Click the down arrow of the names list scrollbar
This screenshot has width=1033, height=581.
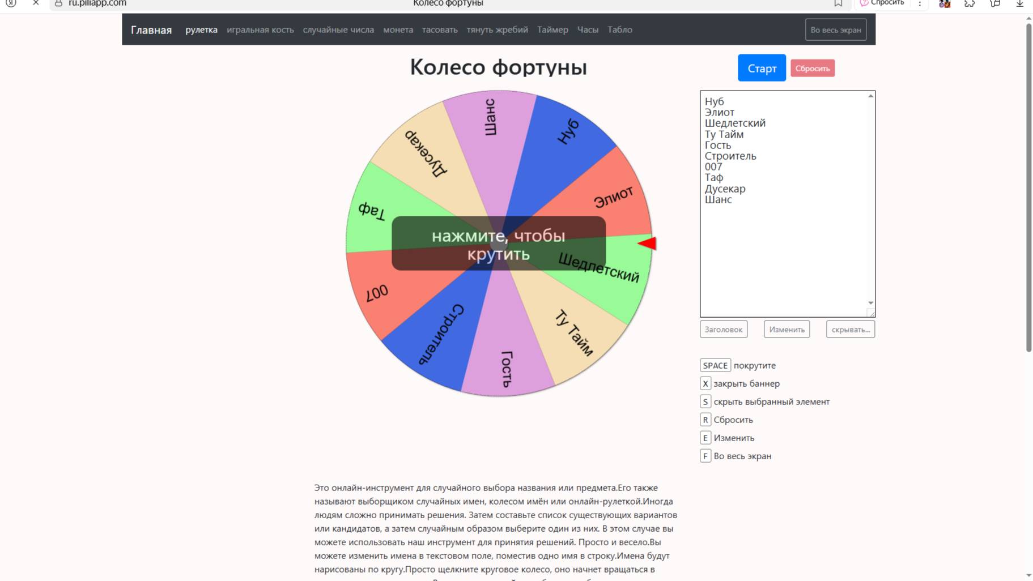click(872, 302)
